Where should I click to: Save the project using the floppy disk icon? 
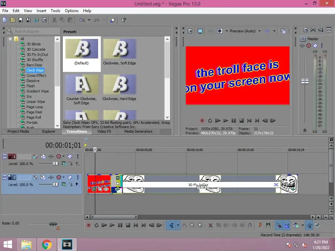(x=21, y=20)
